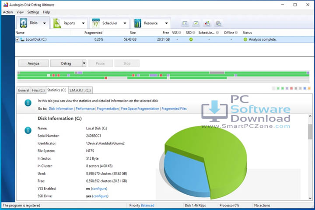315x210 pixels.
Task: Click the scroll down arrow in statistics panel
Action: (310, 198)
